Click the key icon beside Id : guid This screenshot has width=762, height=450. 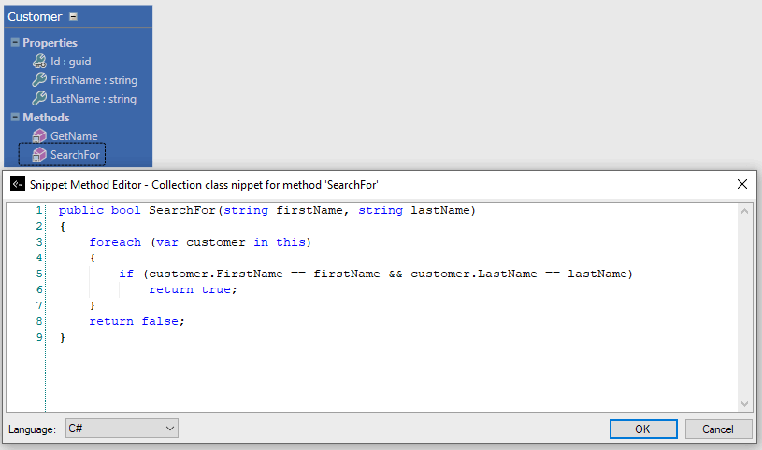pyautogui.click(x=39, y=62)
